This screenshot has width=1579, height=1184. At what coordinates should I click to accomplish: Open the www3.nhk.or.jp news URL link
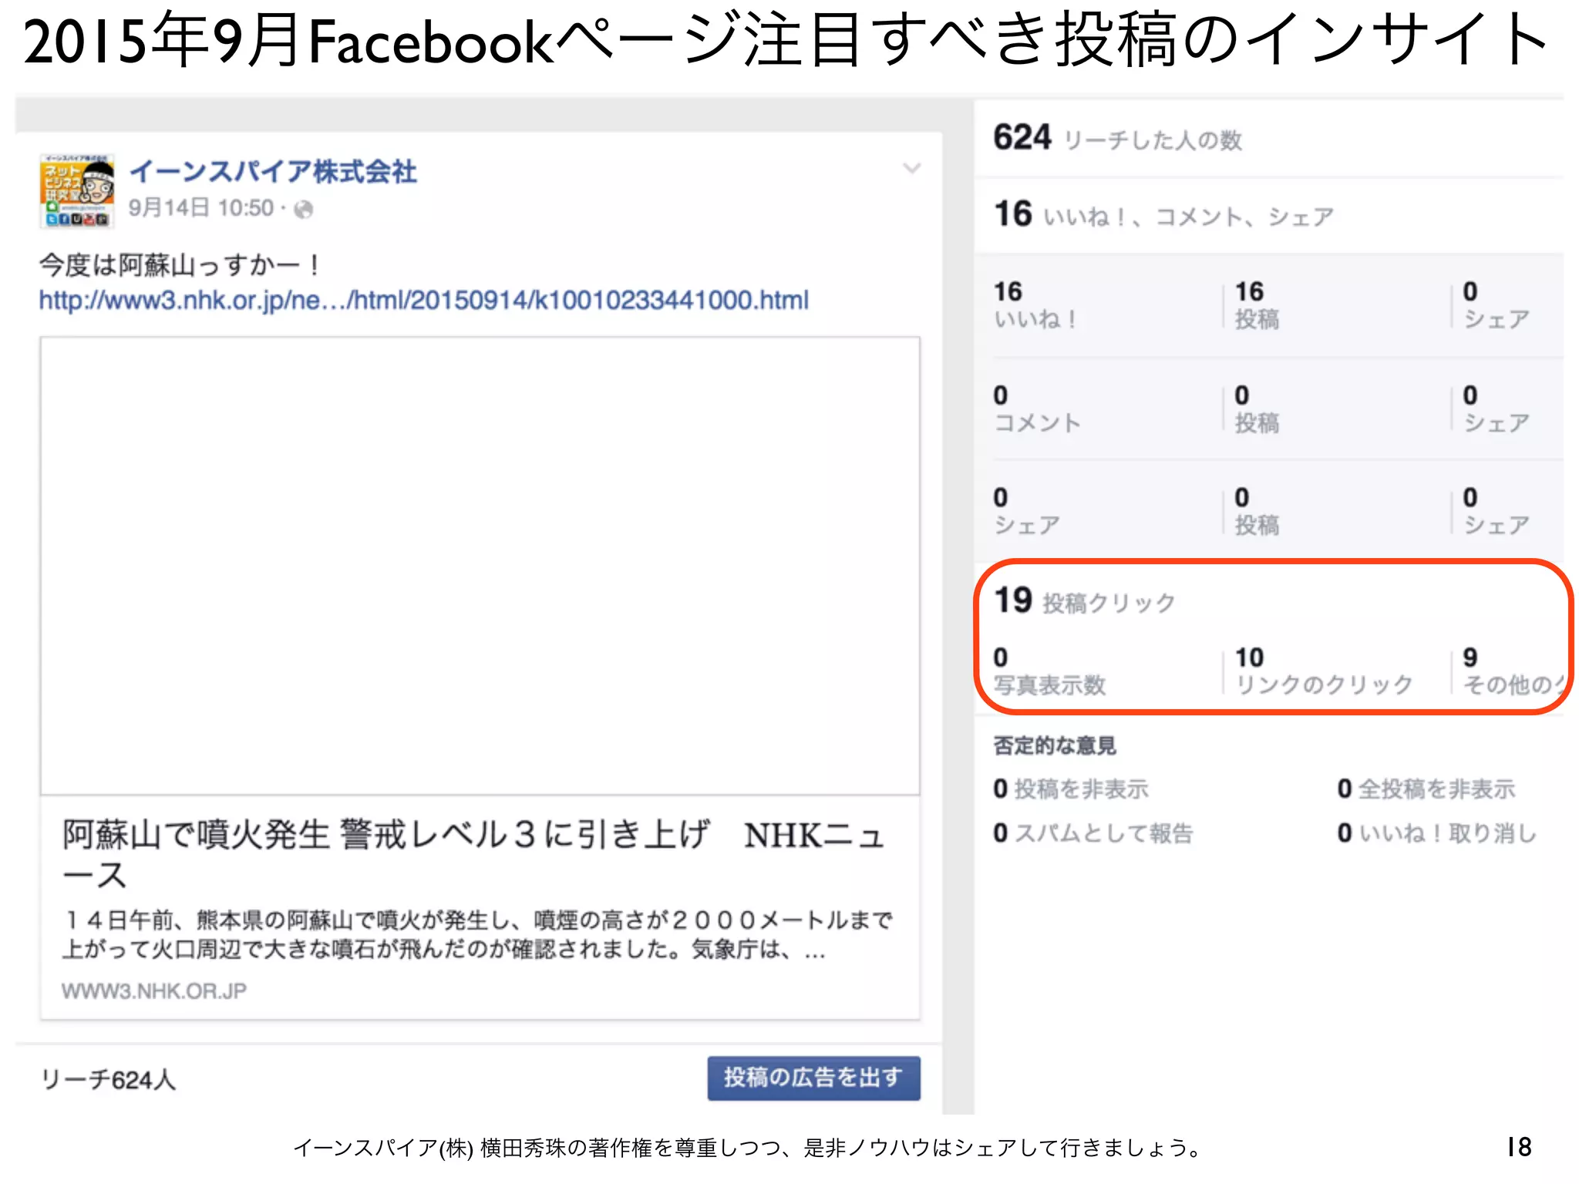(424, 300)
